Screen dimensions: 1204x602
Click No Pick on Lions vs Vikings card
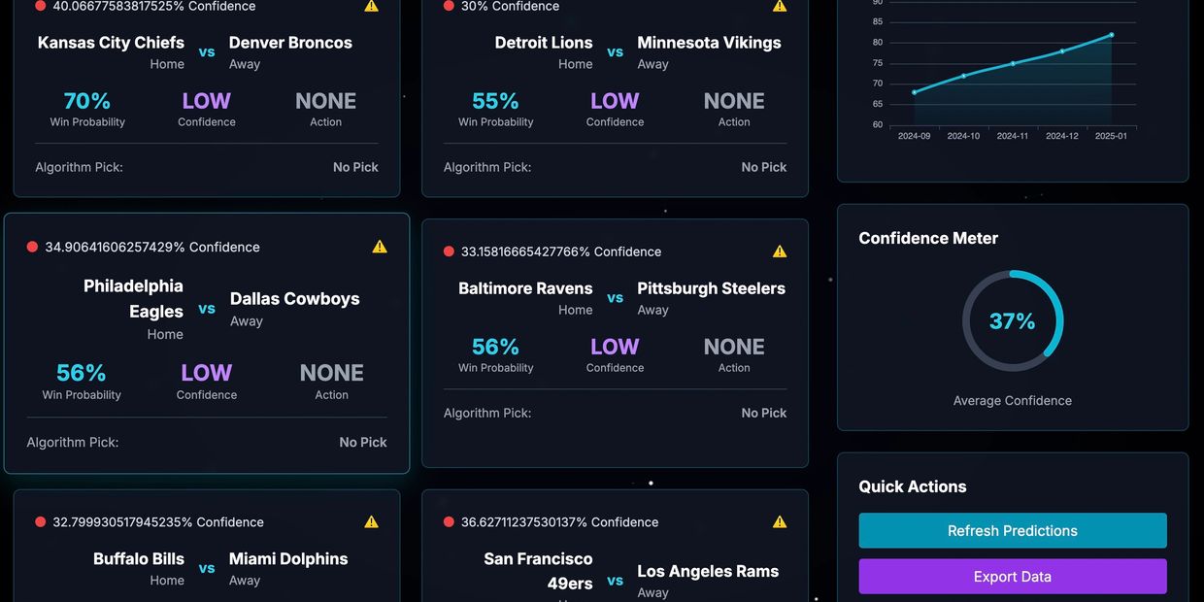(x=763, y=167)
